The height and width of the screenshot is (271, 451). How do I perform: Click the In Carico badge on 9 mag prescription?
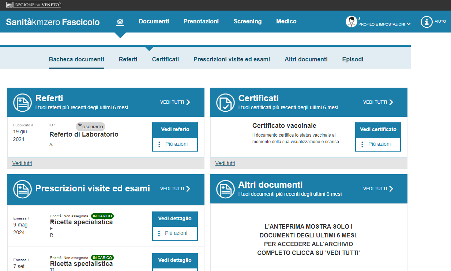[x=102, y=216]
